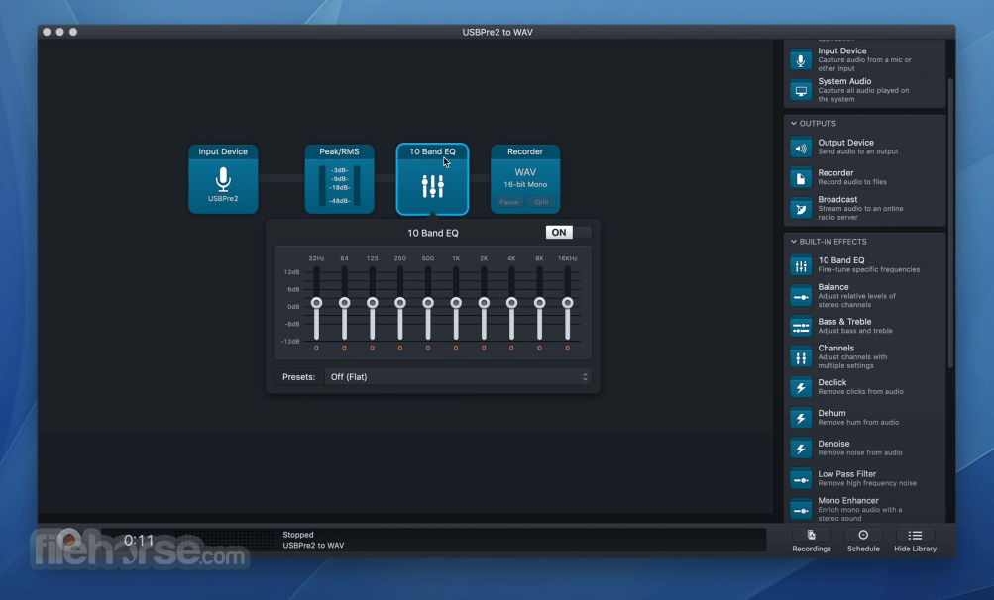Select the Recorder WAV block
This screenshot has width=994, height=600.
525,179
